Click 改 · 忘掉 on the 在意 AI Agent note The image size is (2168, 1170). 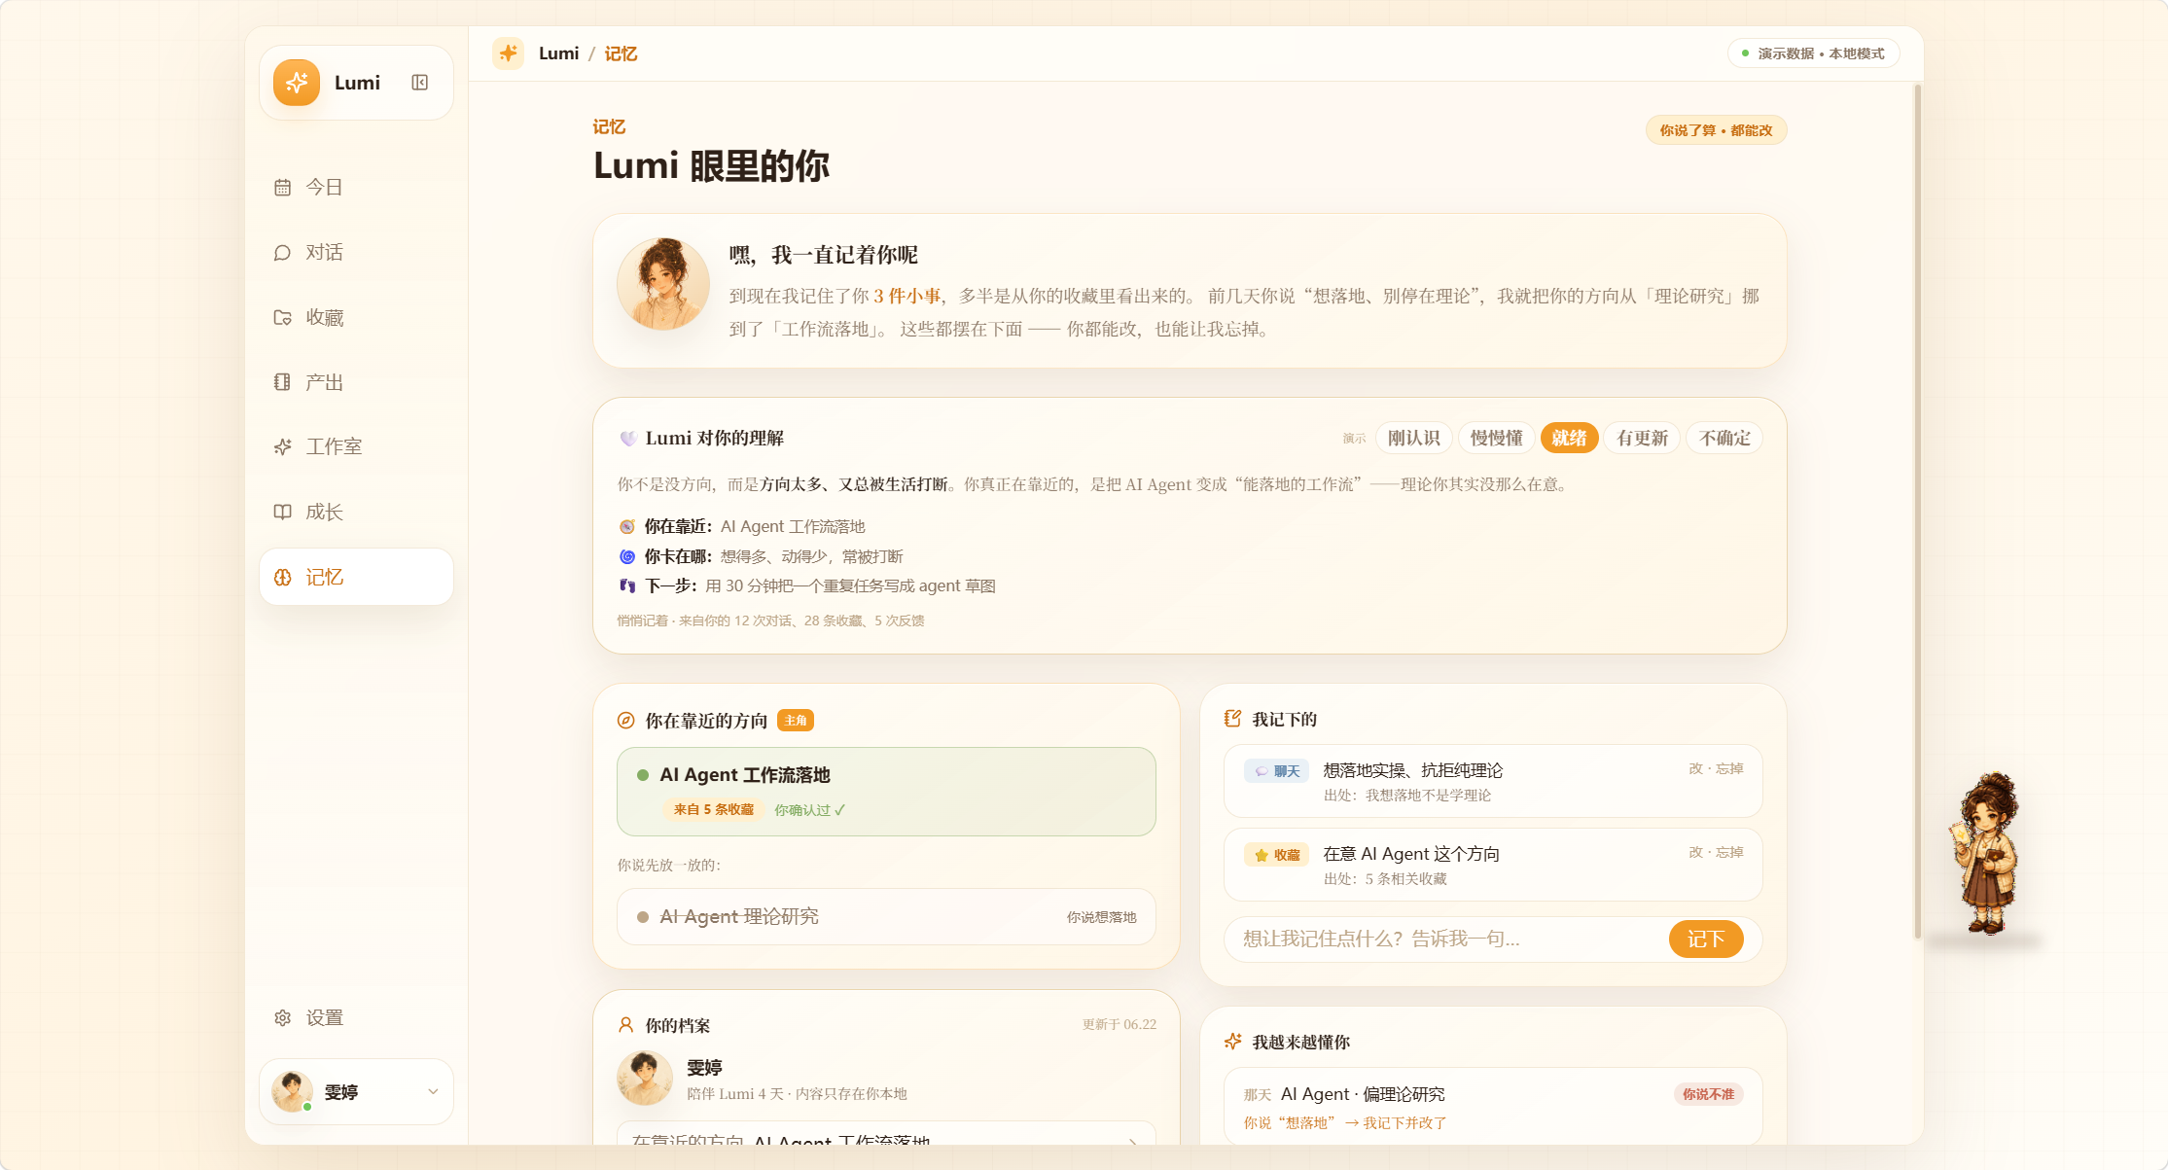tap(1716, 852)
